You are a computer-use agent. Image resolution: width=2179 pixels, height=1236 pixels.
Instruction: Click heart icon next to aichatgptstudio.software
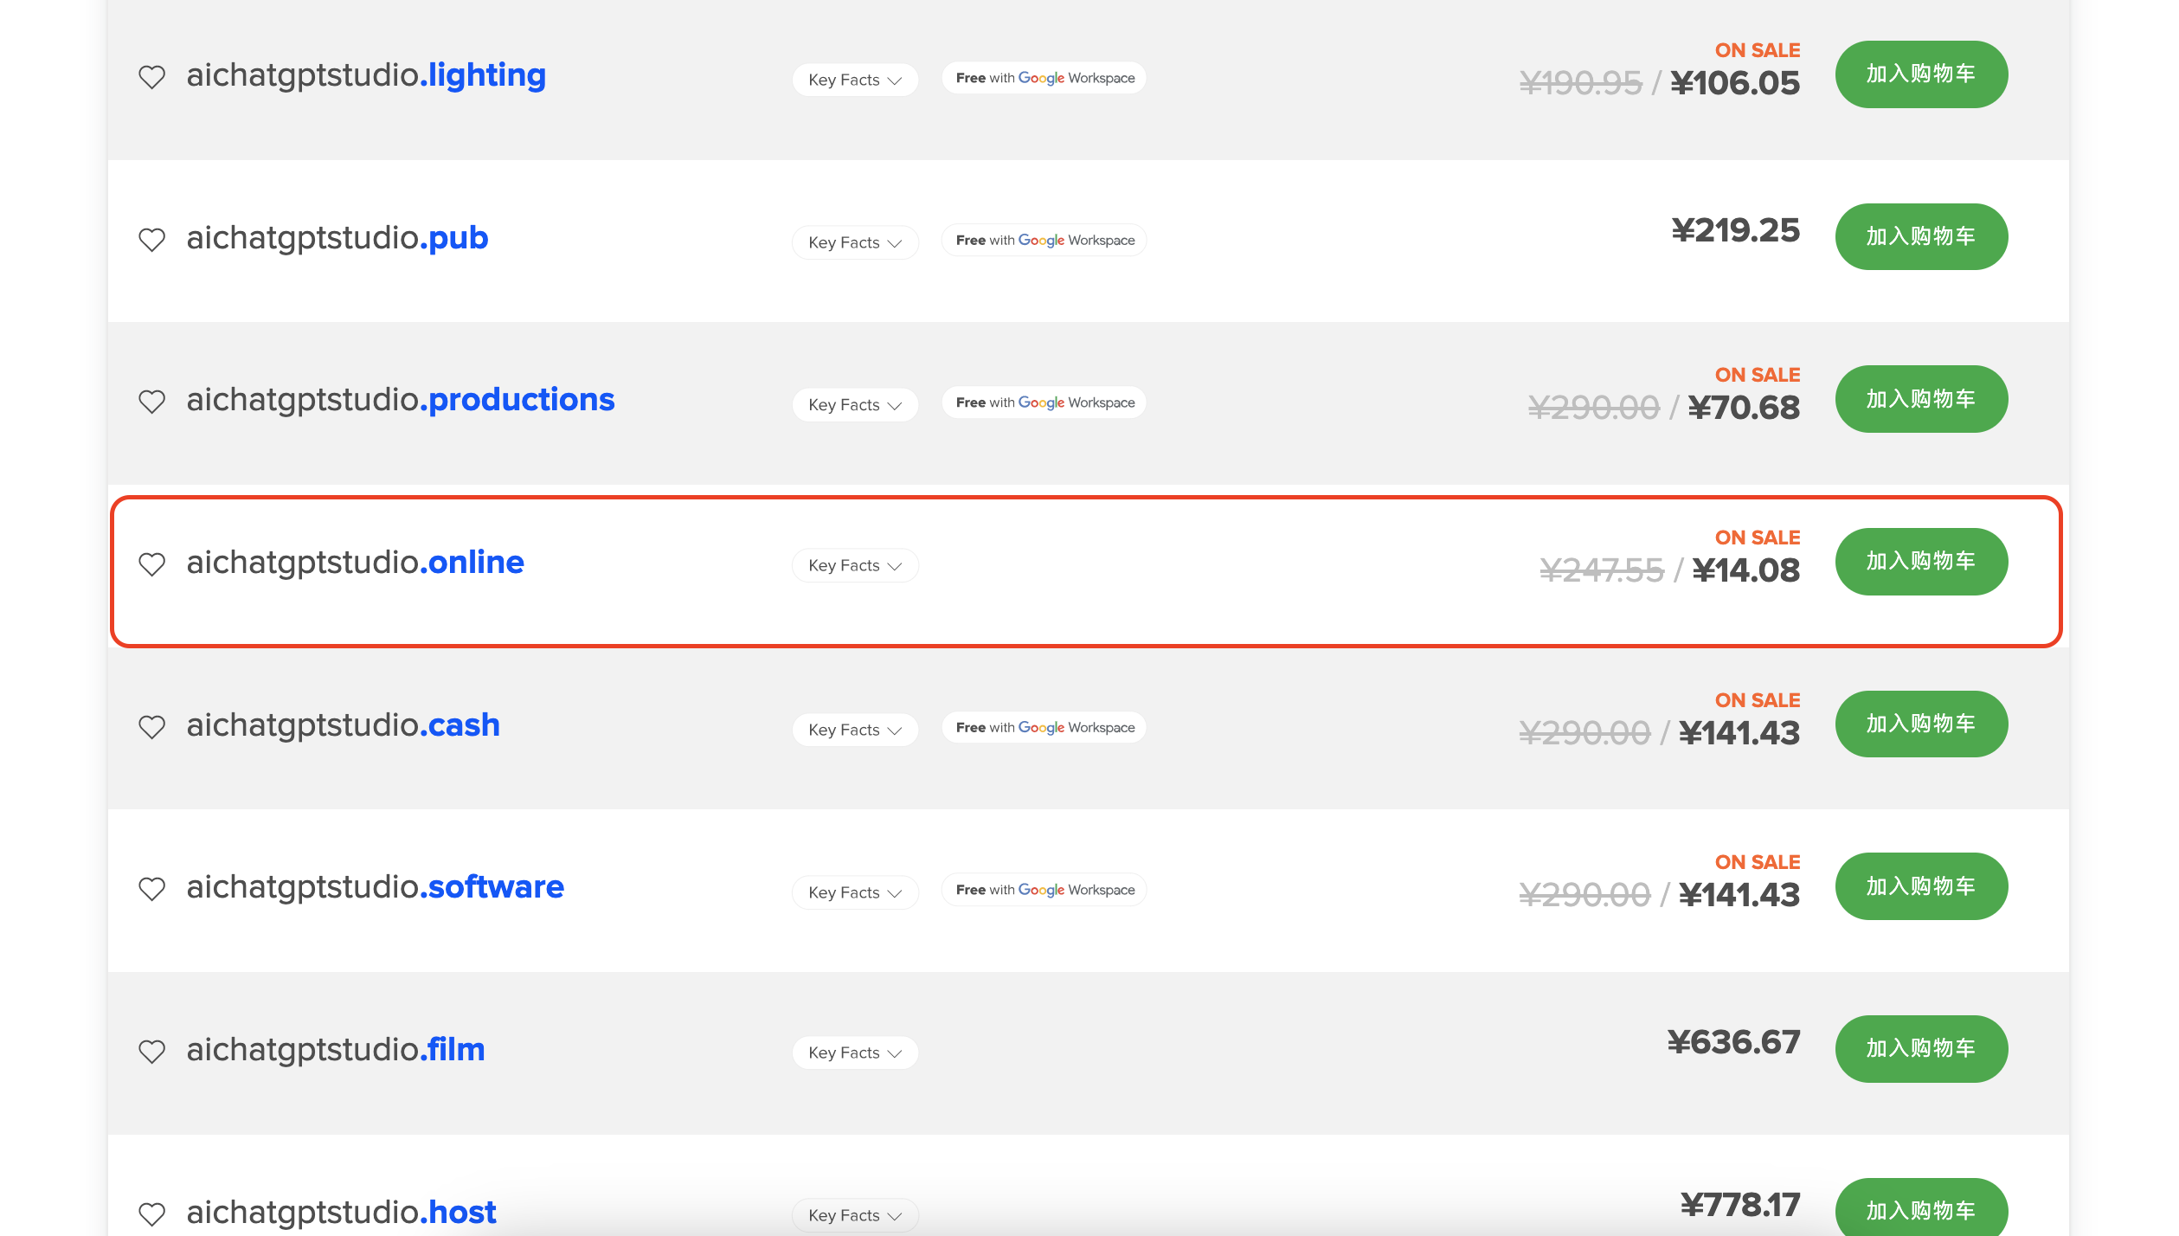tap(152, 889)
